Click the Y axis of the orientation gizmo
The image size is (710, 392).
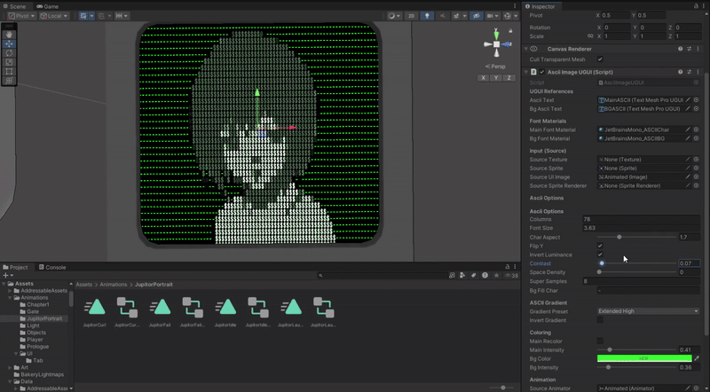pos(496,34)
